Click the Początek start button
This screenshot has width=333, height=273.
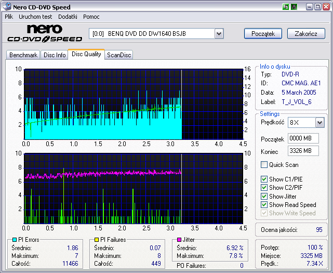[x=263, y=34]
